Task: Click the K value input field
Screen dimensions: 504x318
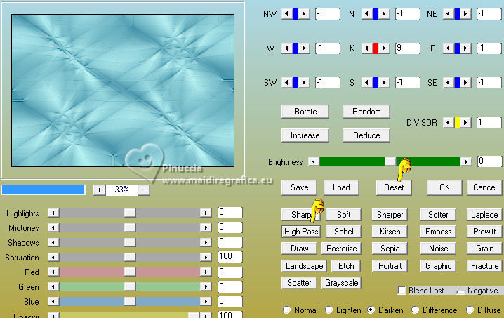Action: [x=408, y=48]
